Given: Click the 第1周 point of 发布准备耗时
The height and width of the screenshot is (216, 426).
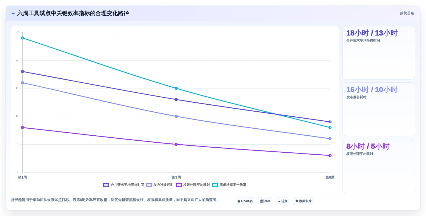Looking at the screenshot, I should (22, 83).
